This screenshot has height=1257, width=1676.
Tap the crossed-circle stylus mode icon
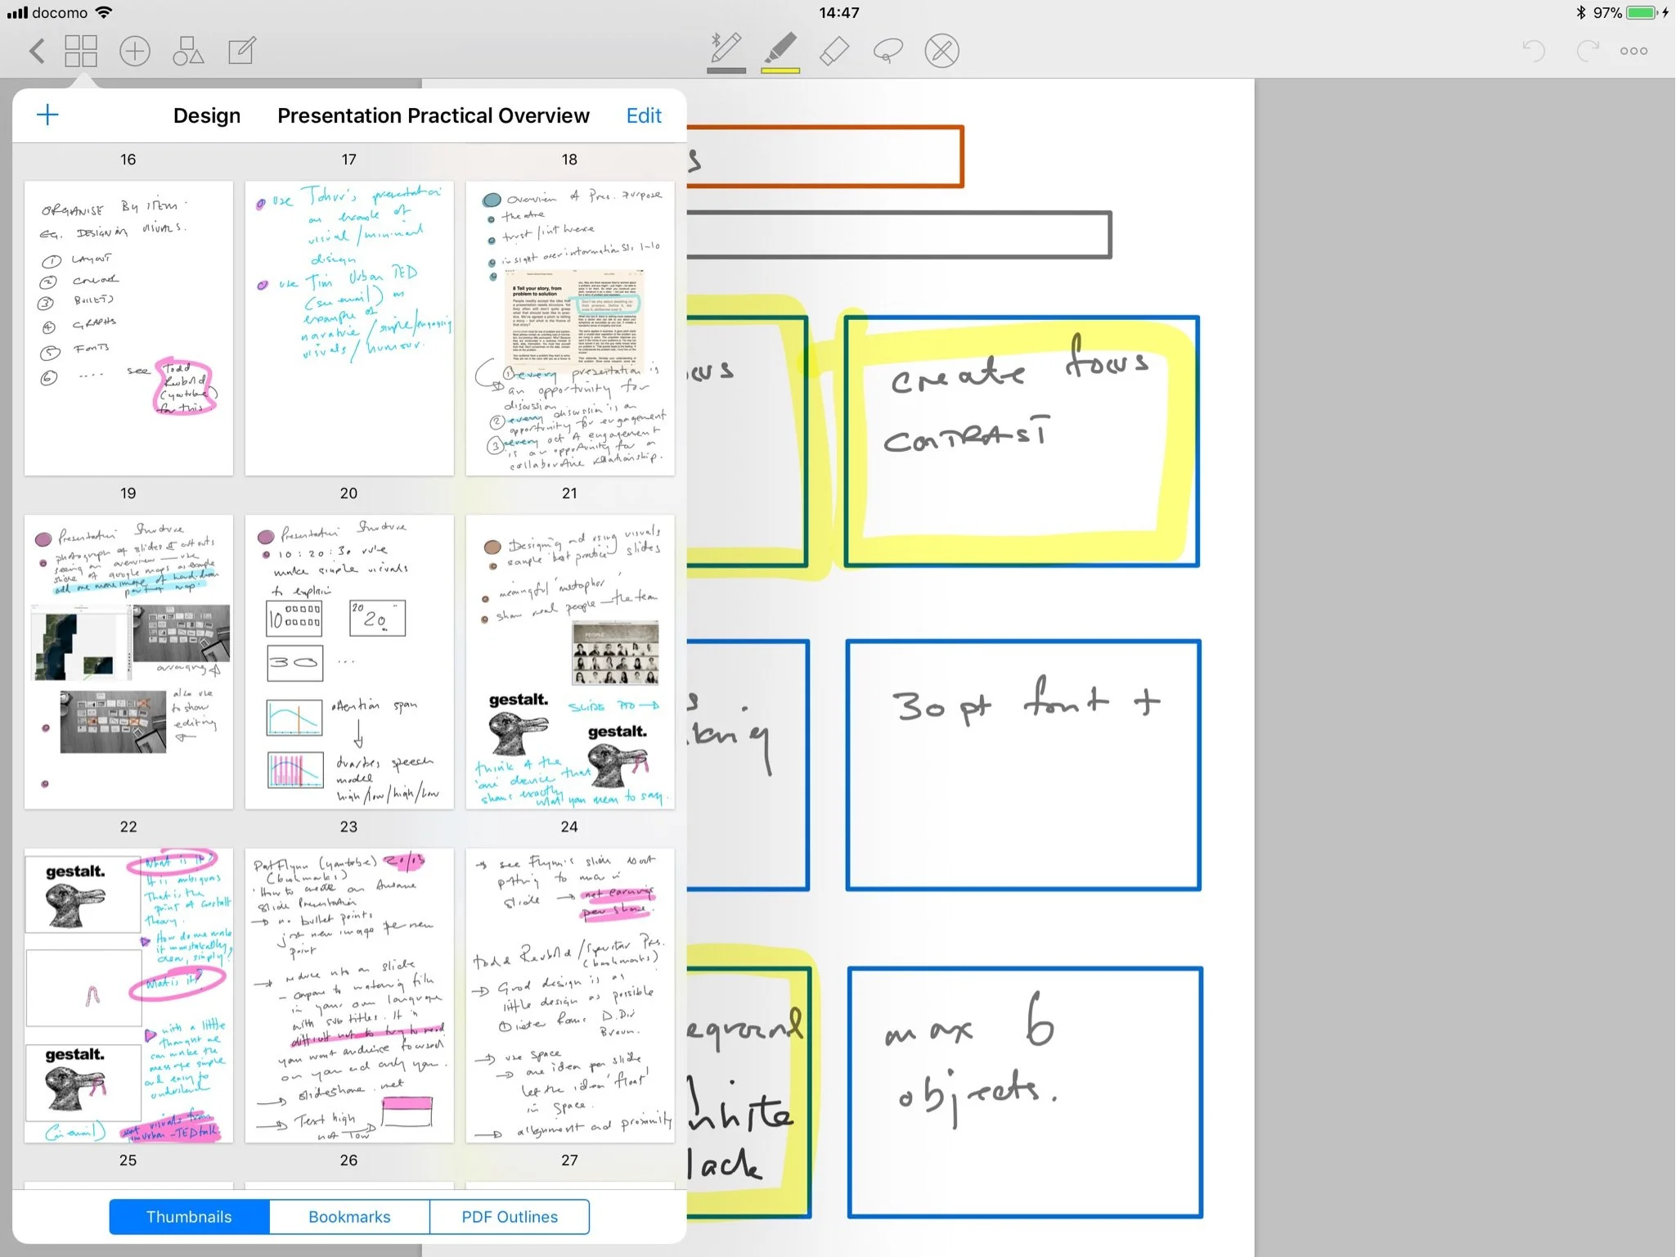point(941,51)
